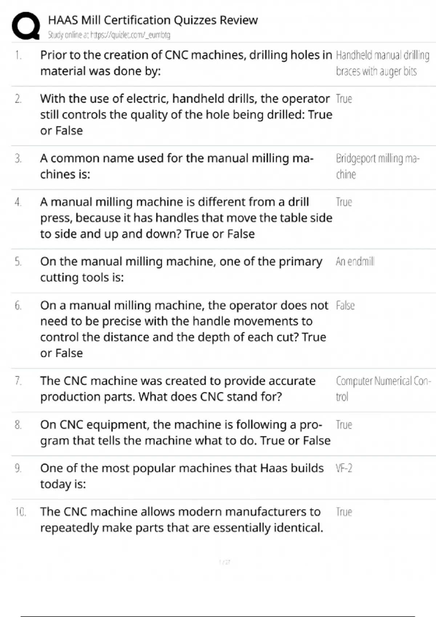Image resolution: width=436 pixels, height=617 pixels.
Task: Click the HAAS Mill Certification Quizzes Review title
Action: tap(153, 20)
